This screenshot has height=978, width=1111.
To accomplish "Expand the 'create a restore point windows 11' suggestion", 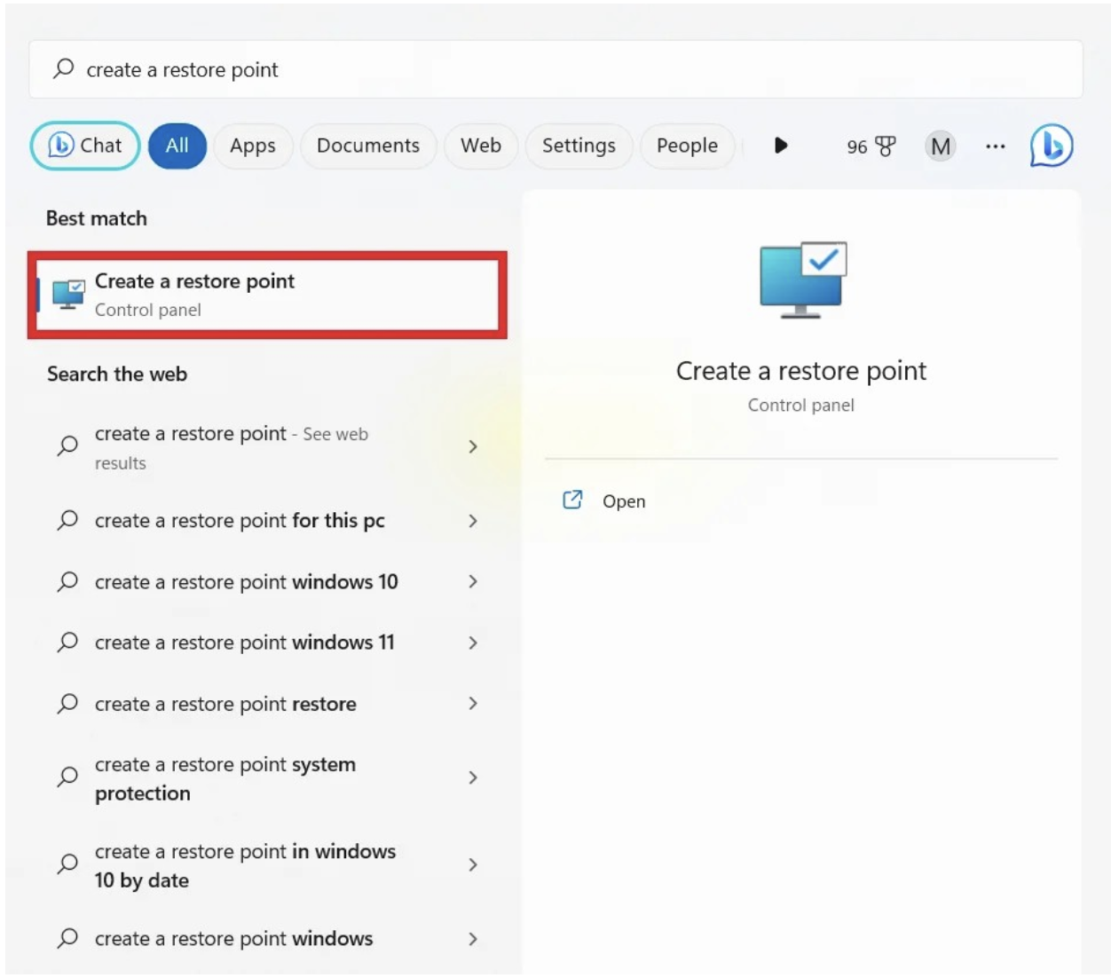I will 474,642.
